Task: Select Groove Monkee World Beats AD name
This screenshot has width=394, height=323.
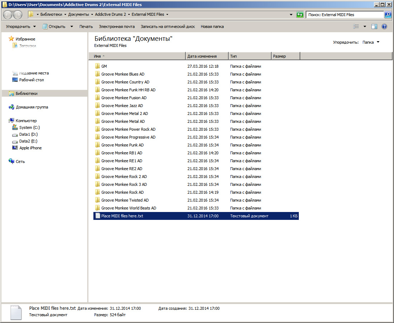Action: click(129, 208)
